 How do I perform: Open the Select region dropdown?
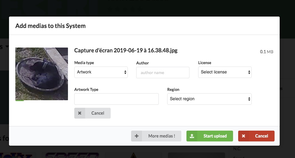209,99
